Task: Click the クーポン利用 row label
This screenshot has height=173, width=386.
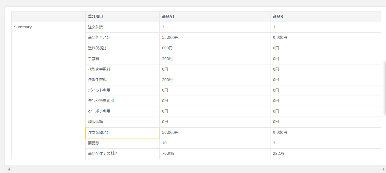Action: [x=122, y=111]
